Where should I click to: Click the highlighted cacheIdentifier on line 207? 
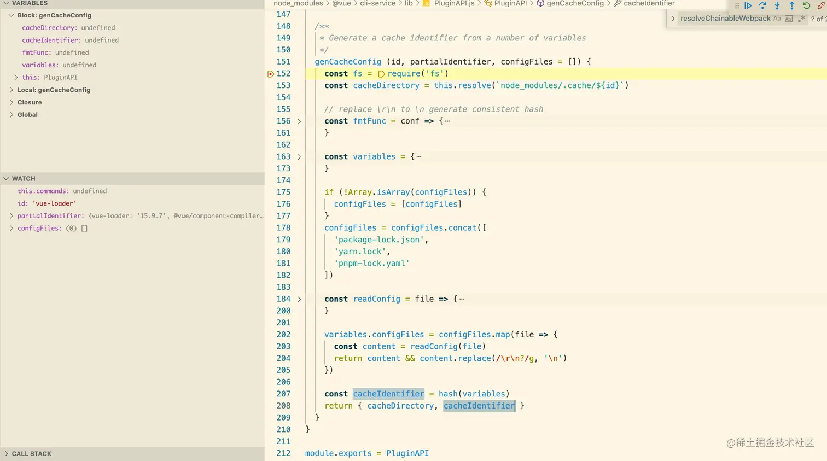pyautogui.click(x=388, y=394)
